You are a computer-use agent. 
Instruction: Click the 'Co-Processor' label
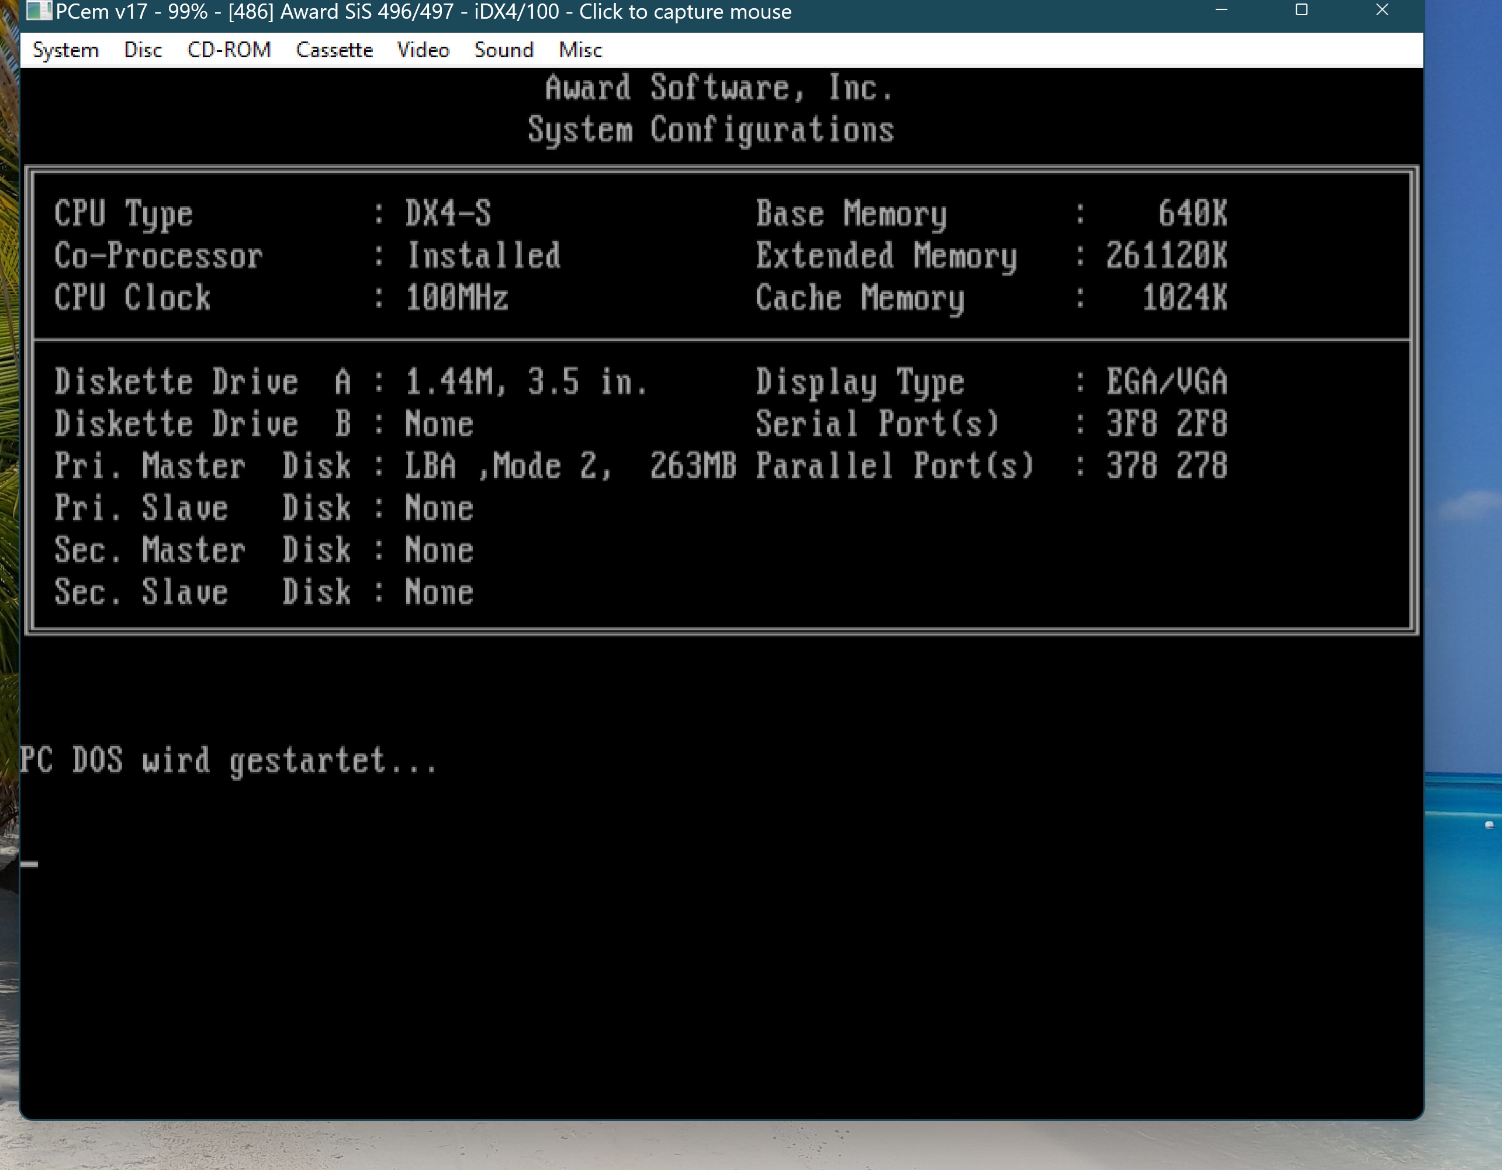tap(159, 256)
